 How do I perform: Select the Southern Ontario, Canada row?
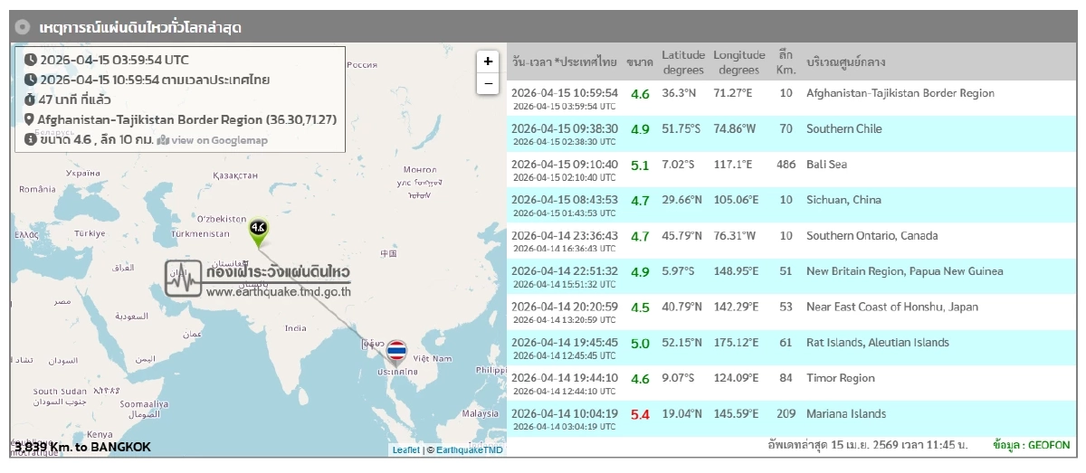pos(790,241)
